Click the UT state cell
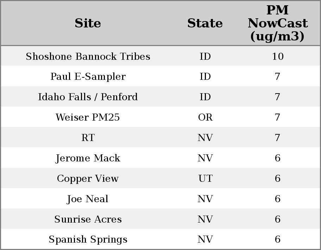This screenshot has width=321, height=250. (205, 179)
